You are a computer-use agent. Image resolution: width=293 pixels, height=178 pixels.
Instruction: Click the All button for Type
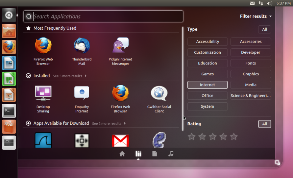264,29
